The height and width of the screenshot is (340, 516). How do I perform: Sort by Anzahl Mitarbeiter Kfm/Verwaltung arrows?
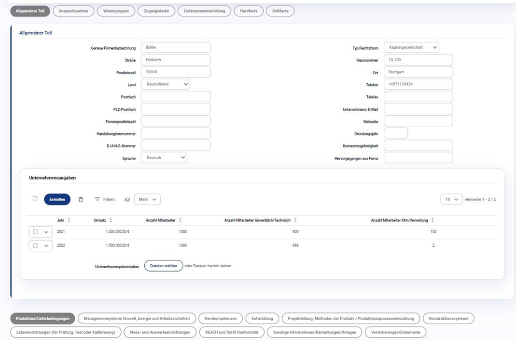tap(432, 220)
